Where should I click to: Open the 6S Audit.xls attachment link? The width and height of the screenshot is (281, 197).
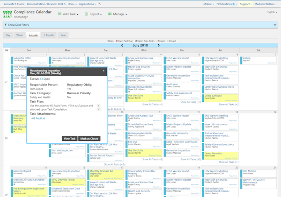pos(39,118)
